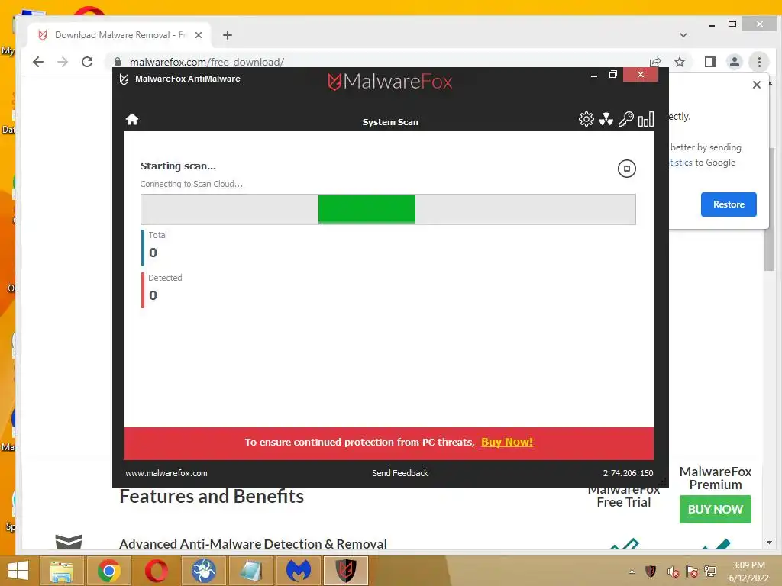The height and width of the screenshot is (586, 782).
Task: Click the Connecting to Scan Cloud status
Action: [x=192, y=184]
